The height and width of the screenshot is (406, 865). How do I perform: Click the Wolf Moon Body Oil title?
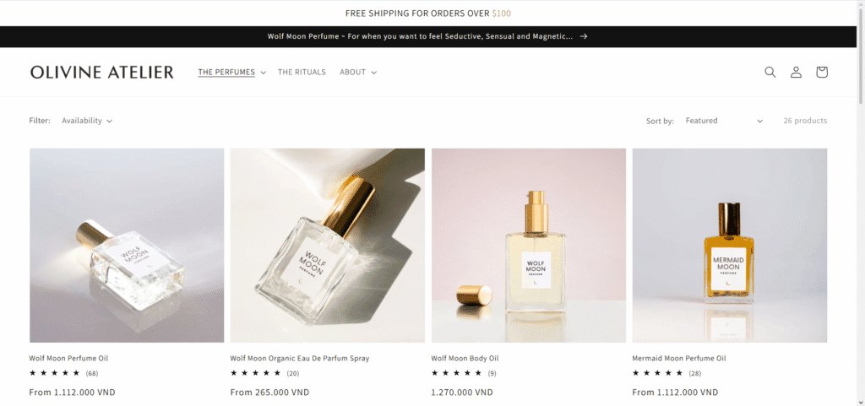[x=465, y=358]
